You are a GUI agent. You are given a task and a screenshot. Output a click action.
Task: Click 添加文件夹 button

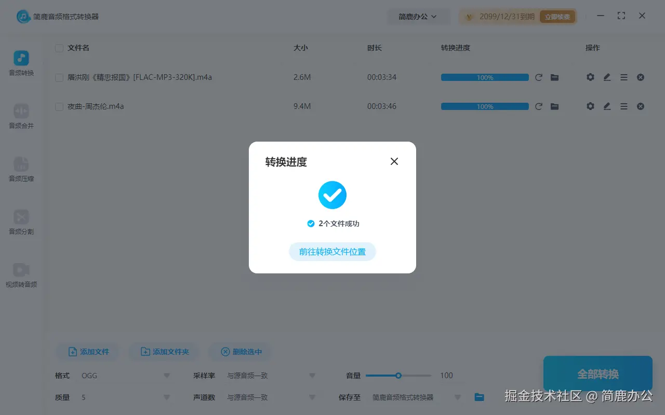[165, 352]
